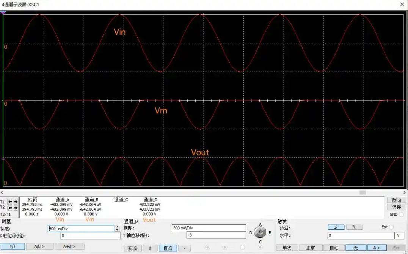
Task: Move cursor T2 right with its arrow
Action: click(16, 208)
